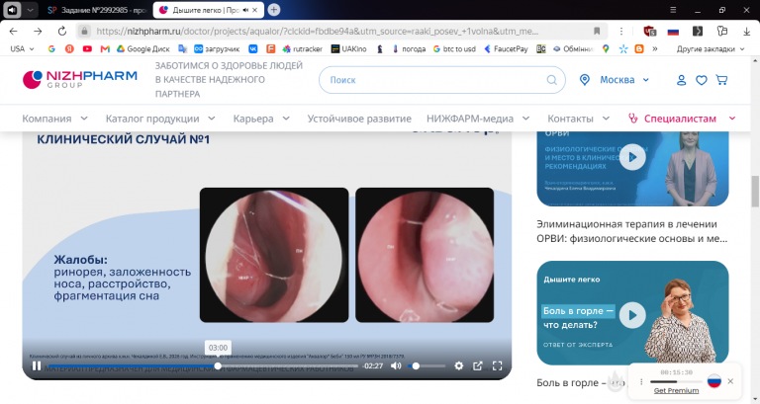This screenshot has width=760, height=404.
Task: Close the Дышите легко tab
Action: (x=255, y=10)
